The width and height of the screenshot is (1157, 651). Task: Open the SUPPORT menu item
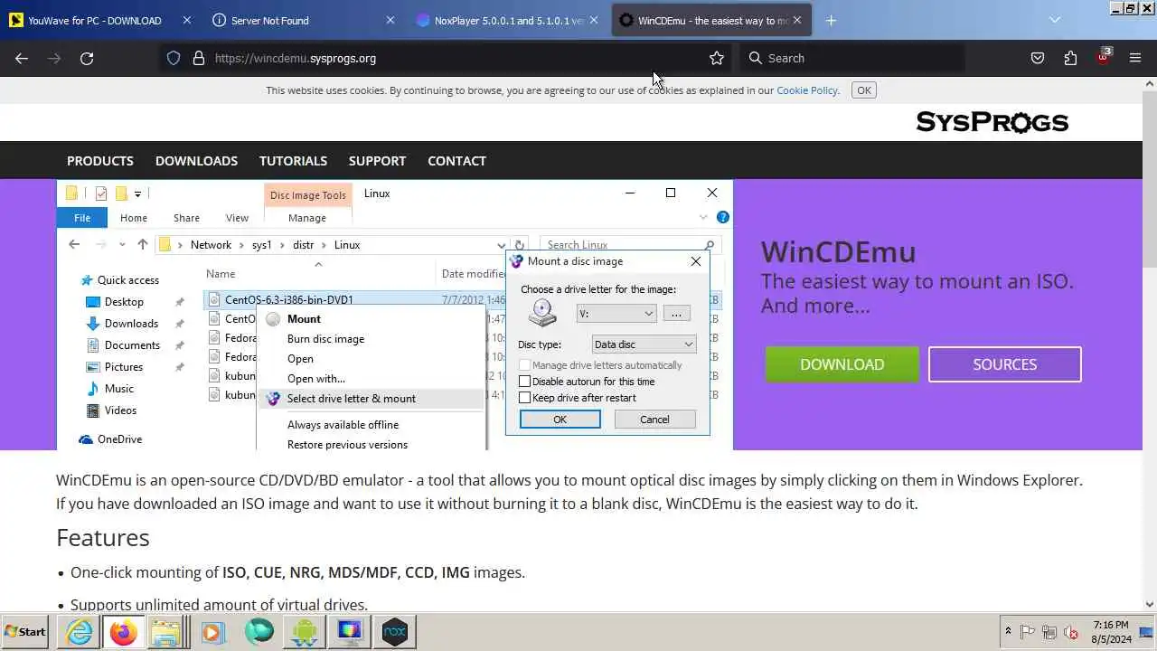377,161
